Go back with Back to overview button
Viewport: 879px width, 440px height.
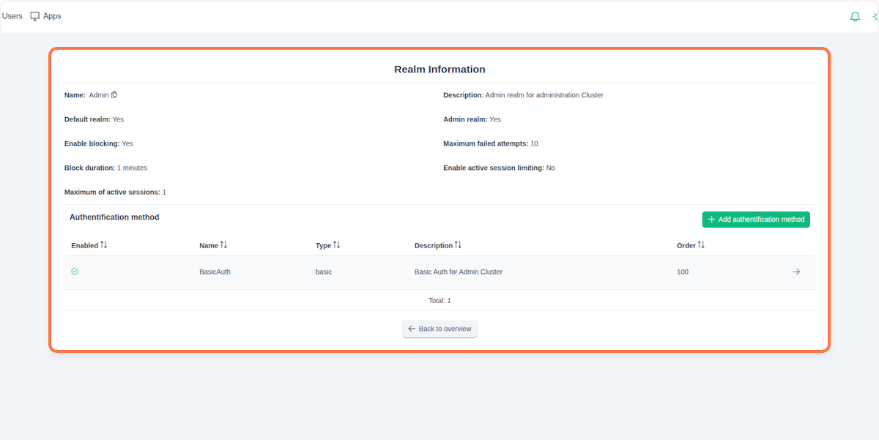click(x=439, y=329)
